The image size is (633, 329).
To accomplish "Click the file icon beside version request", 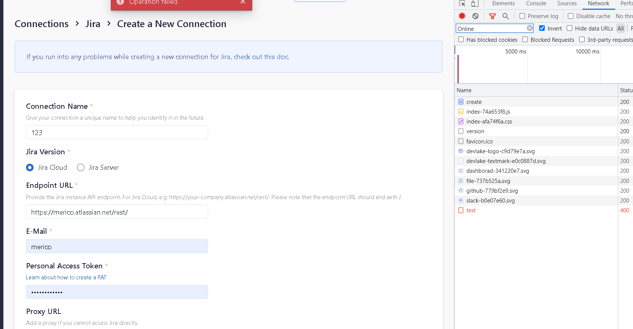I will [461, 131].
